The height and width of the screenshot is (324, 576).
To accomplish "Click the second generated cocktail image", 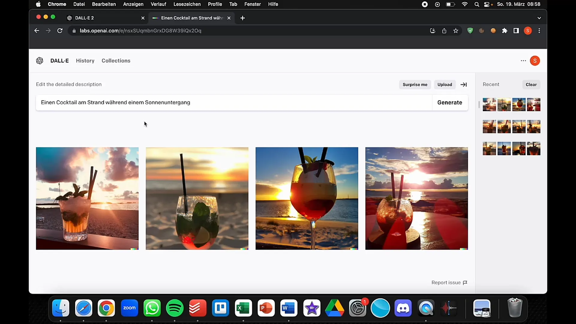I will click(197, 198).
